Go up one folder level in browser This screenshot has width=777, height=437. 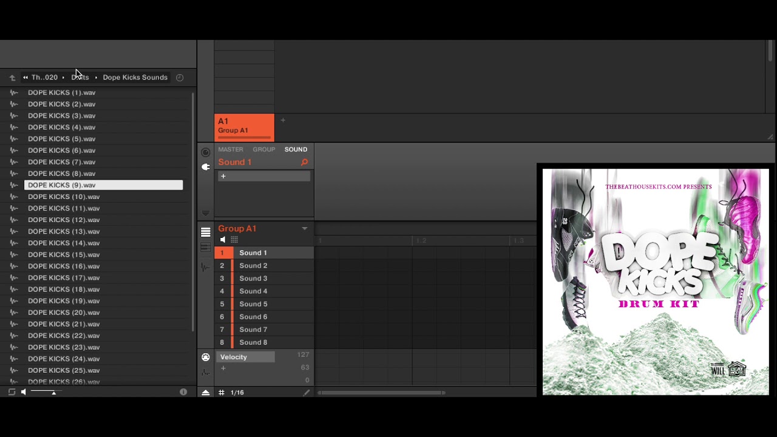tap(12, 78)
